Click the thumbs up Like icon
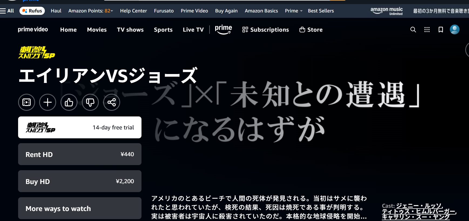This screenshot has height=221, width=469. click(x=69, y=102)
